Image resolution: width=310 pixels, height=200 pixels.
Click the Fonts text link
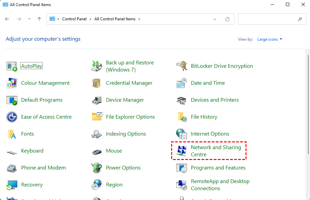[28, 134]
